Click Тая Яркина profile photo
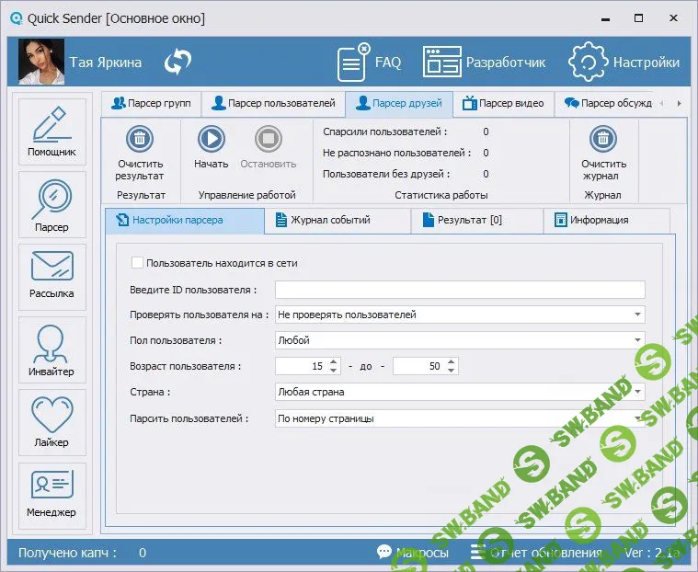Viewport: 698px width, 572px height. pos(41,62)
